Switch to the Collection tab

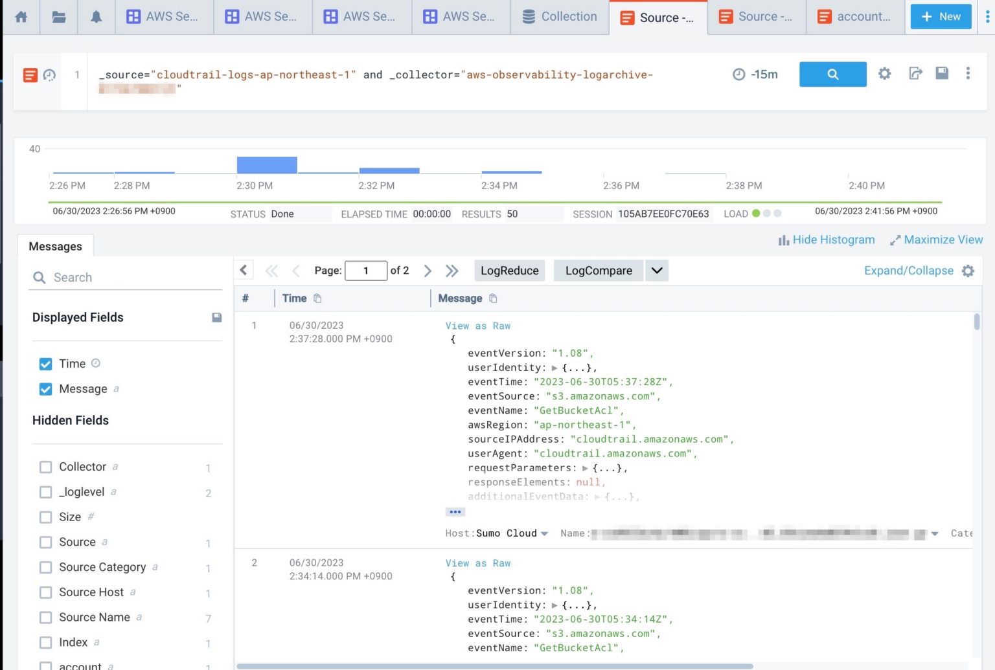coord(558,16)
